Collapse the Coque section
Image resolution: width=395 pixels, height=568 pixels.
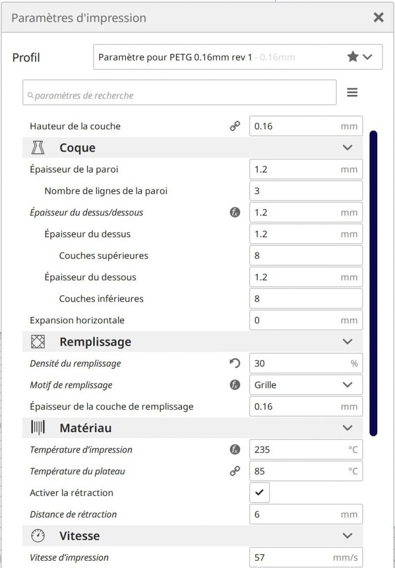tap(348, 148)
